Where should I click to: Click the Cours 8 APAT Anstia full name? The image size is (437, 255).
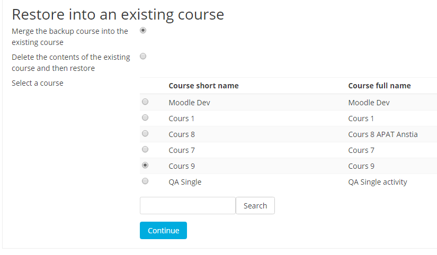tap(382, 134)
